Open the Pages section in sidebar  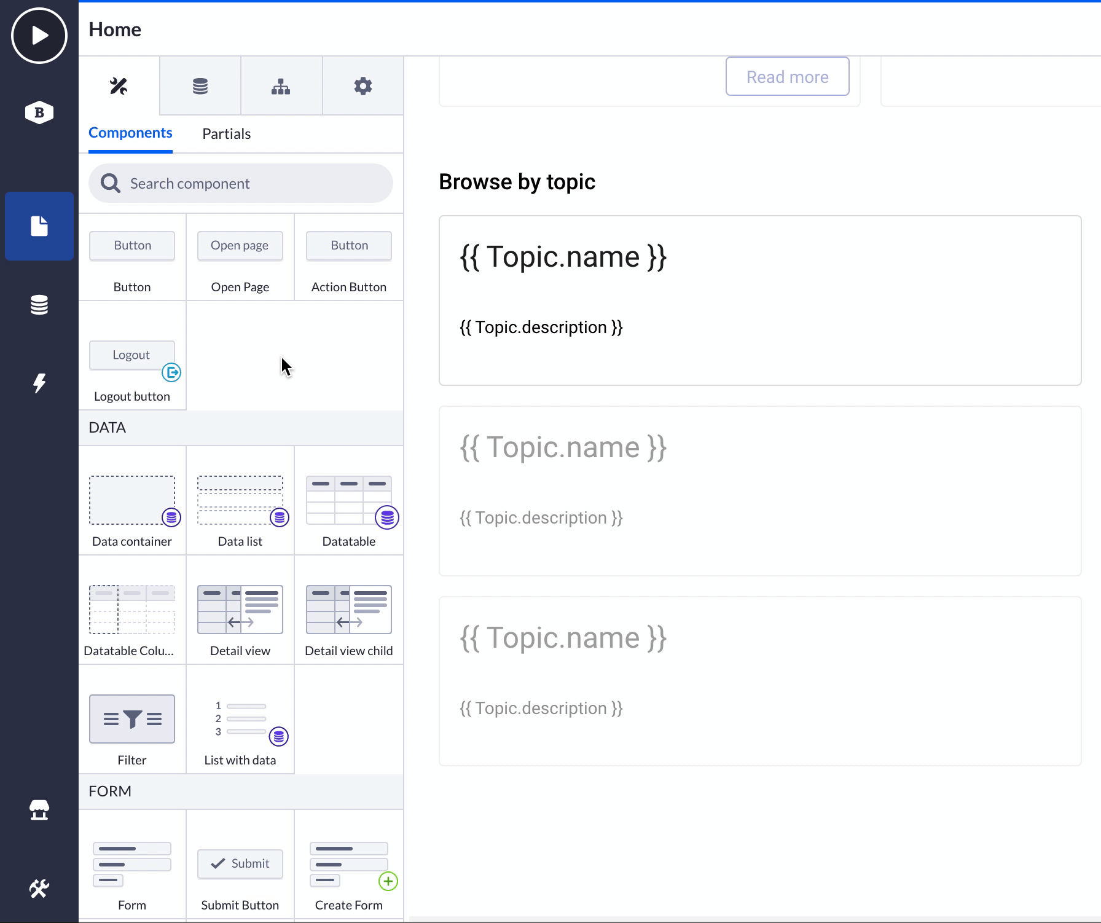click(x=39, y=226)
